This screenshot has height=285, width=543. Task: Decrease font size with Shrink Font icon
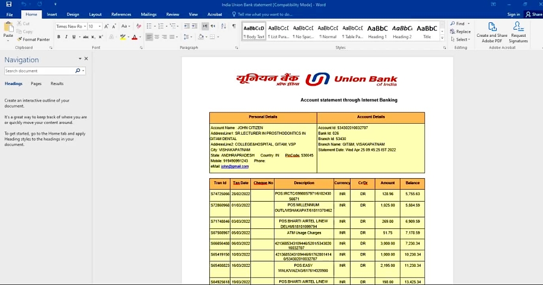pos(114,27)
